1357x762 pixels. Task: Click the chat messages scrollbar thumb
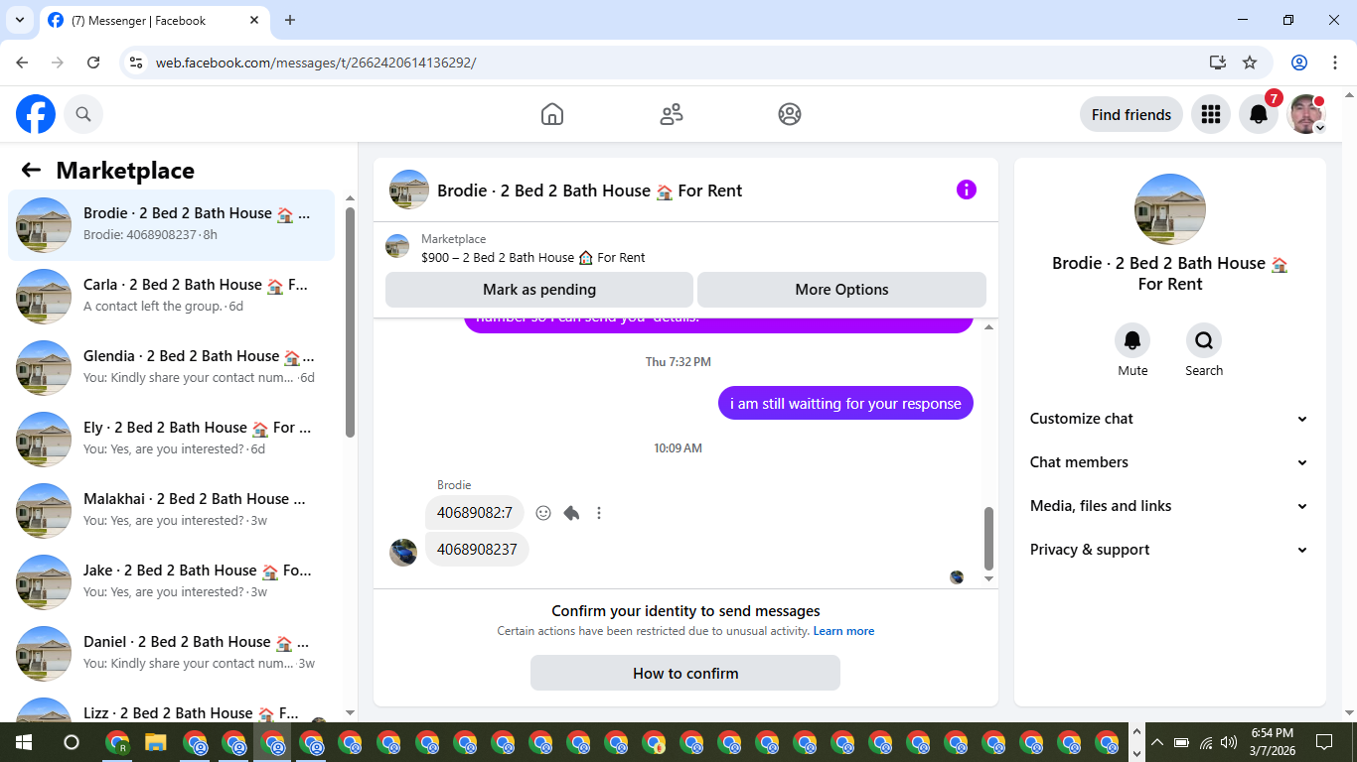pyautogui.click(x=988, y=537)
